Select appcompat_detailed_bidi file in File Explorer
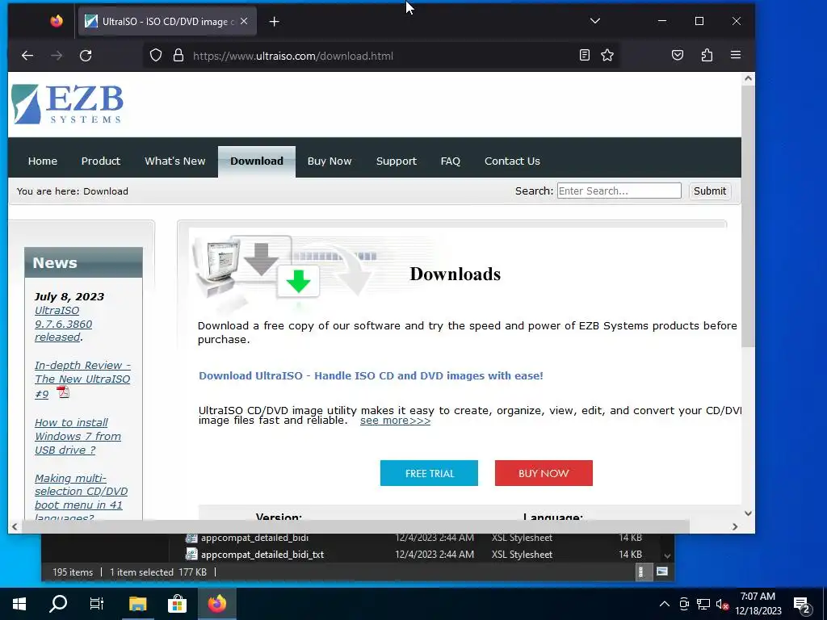 pos(254,538)
